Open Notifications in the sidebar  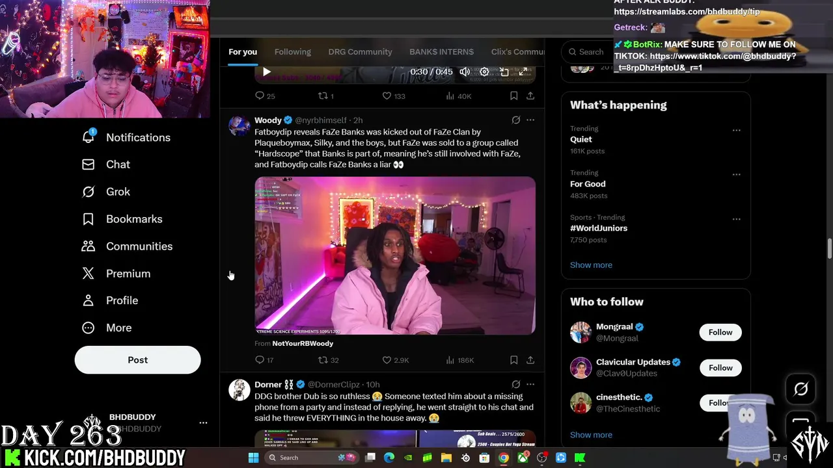pos(126,137)
